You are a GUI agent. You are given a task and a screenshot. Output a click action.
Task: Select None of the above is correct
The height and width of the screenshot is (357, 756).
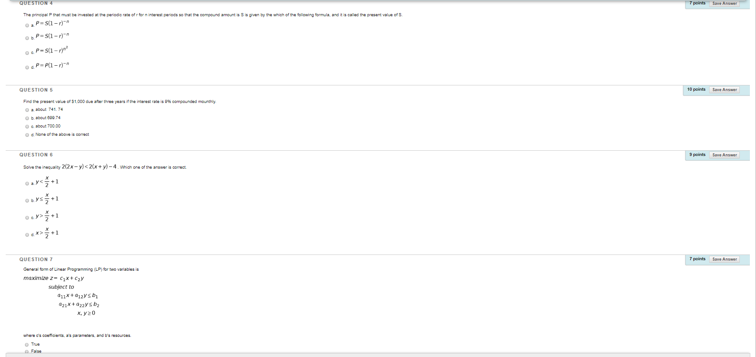click(27, 135)
